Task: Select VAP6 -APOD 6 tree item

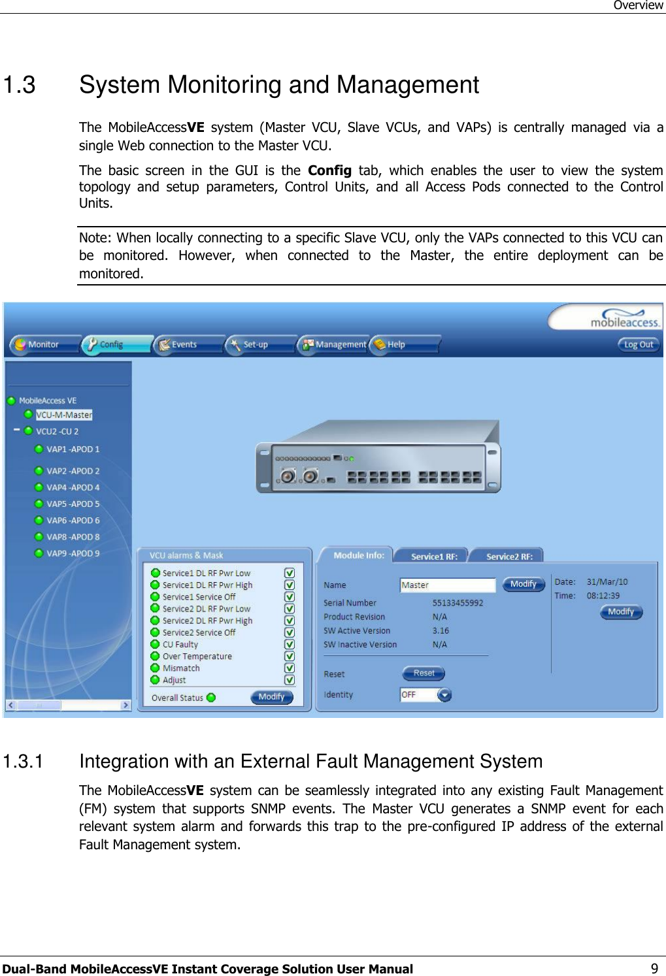Action: [73, 521]
